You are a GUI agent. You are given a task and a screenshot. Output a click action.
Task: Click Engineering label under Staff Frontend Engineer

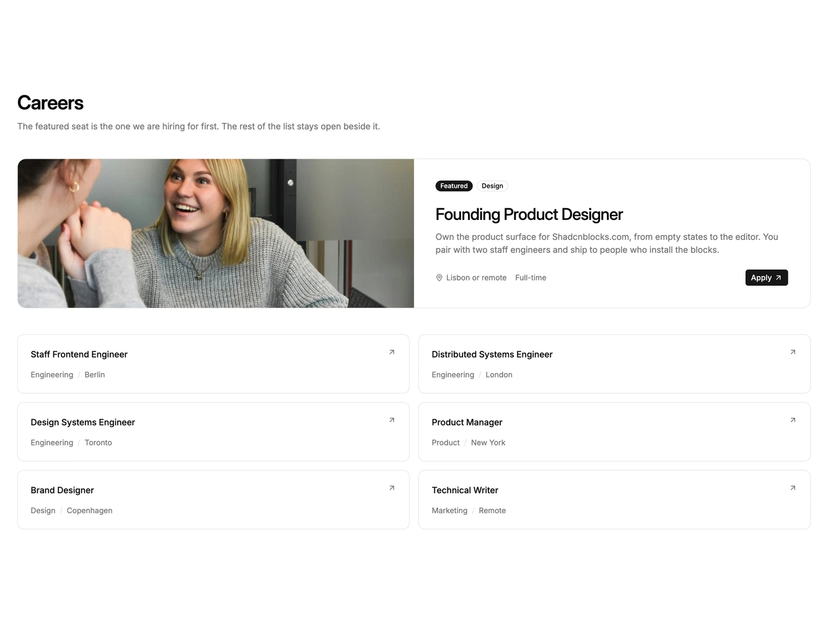pos(52,375)
